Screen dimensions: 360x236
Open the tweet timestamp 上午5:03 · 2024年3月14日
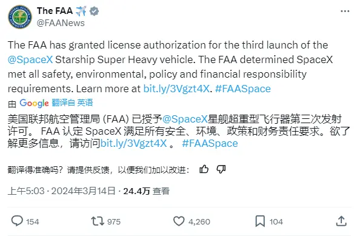pyautogui.click(x=62, y=191)
